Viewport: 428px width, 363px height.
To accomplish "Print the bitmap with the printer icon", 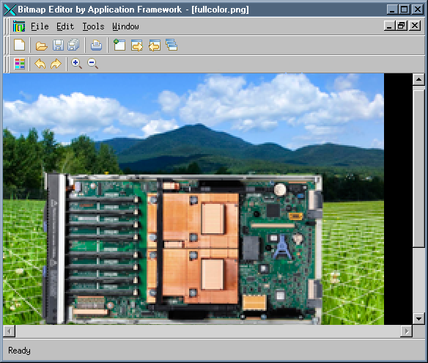I will click(96, 45).
